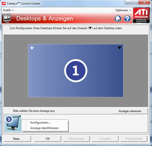Click the Anzeigen erkennen button

coord(130,111)
